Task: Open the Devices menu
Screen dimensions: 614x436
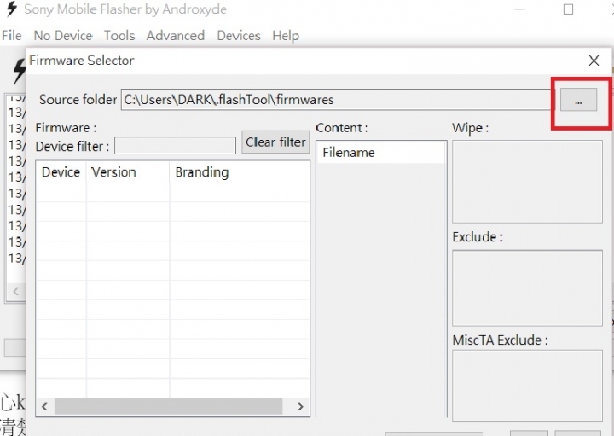Action: (239, 36)
